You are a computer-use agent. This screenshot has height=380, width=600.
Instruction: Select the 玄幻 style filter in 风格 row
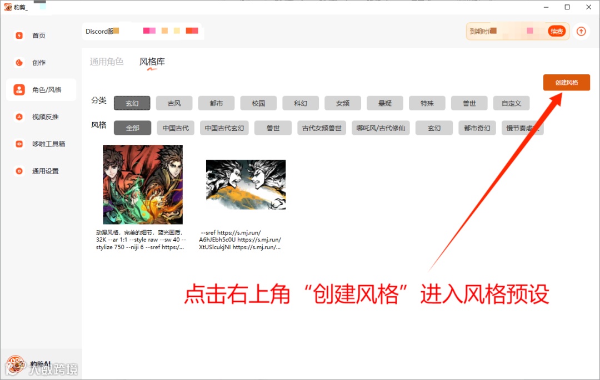[434, 128]
